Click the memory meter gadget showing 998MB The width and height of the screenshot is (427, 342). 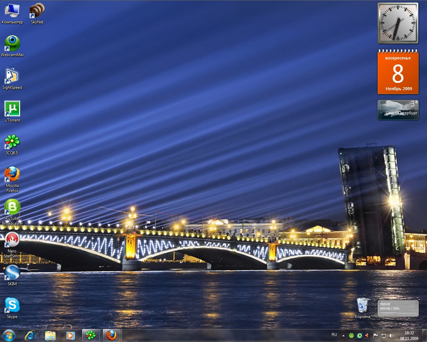(398, 308)
